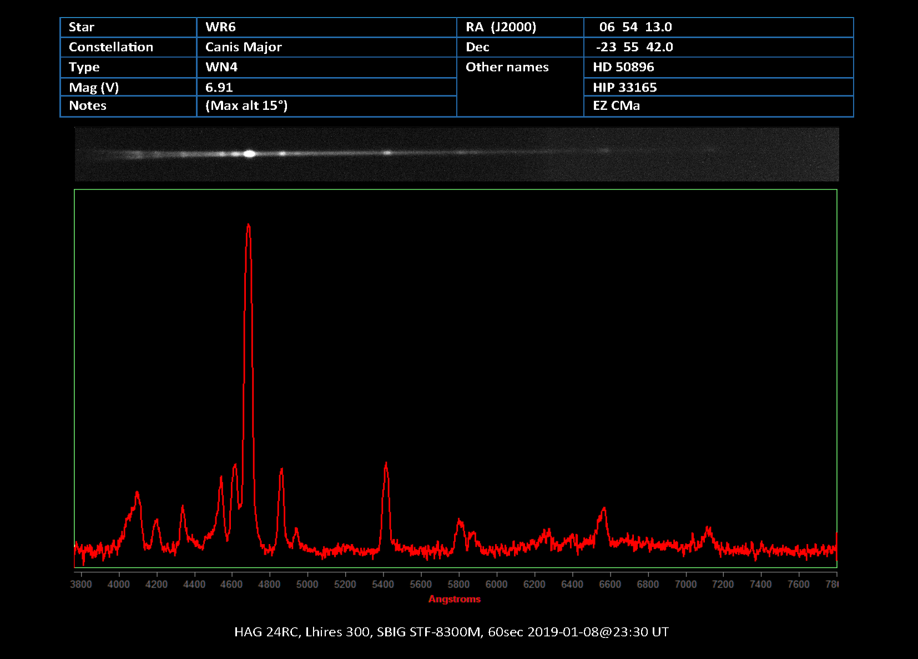918x659 pixels.
Task: Click the (Max alt 15°) notes cell
Action: click(x=246, y=105)
